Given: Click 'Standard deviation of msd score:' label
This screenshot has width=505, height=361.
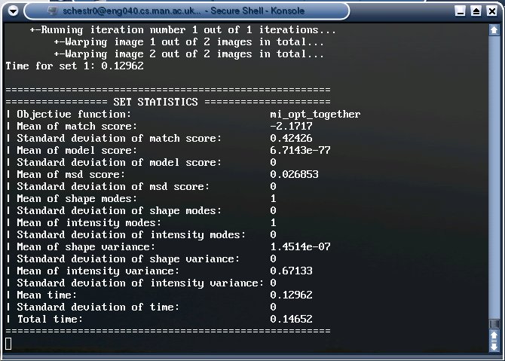Looking at the screenshot, I should pos(113,187).
